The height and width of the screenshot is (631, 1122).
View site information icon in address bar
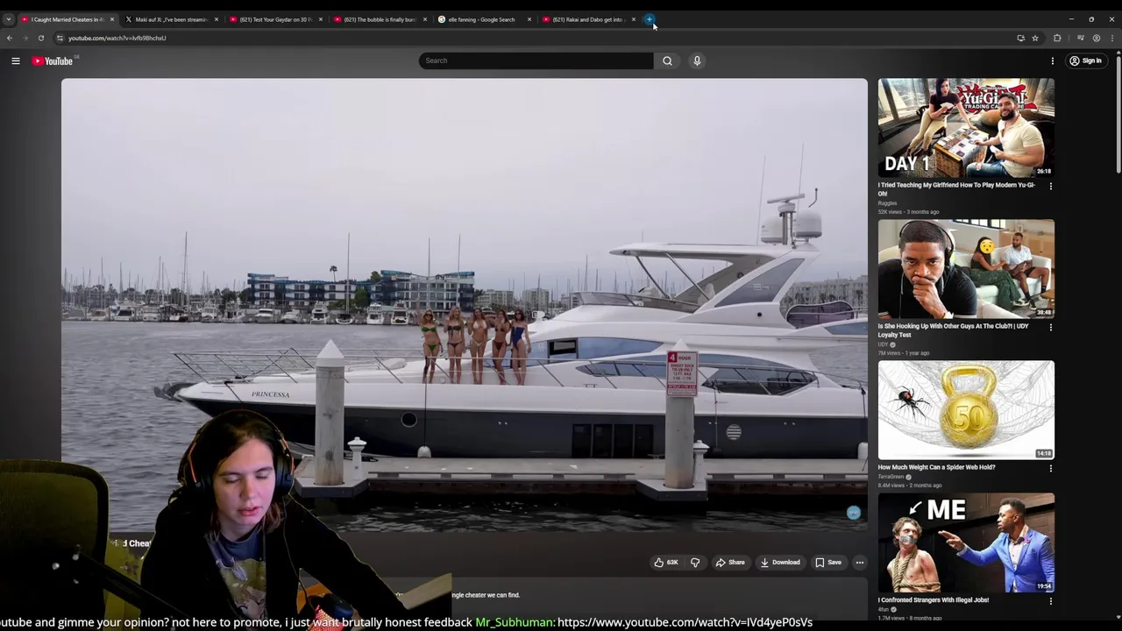(60, 38)
